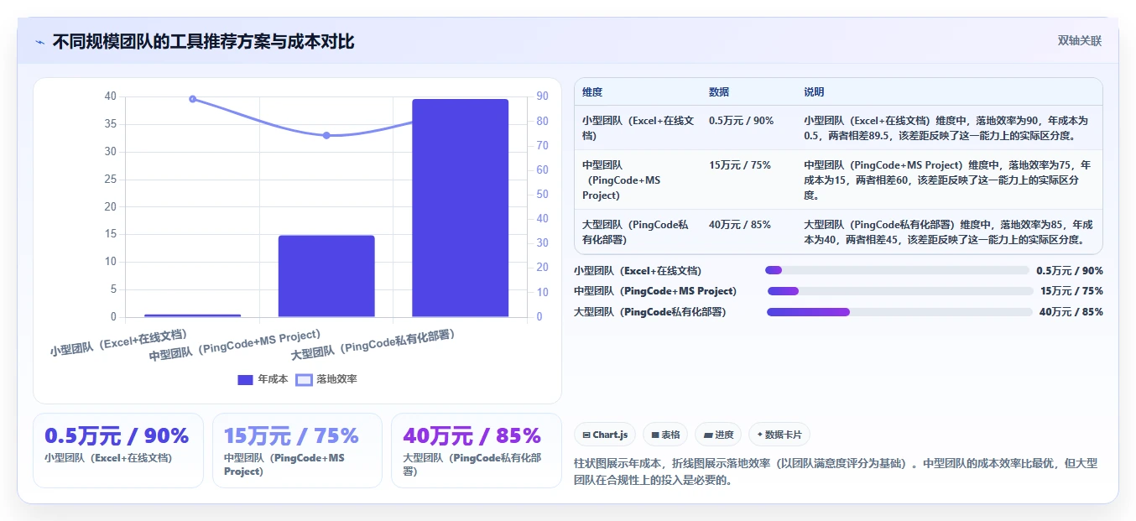This screenshot has height=521, width=1136.
Task: Select the 表格 tag
Action: [665, 435]
